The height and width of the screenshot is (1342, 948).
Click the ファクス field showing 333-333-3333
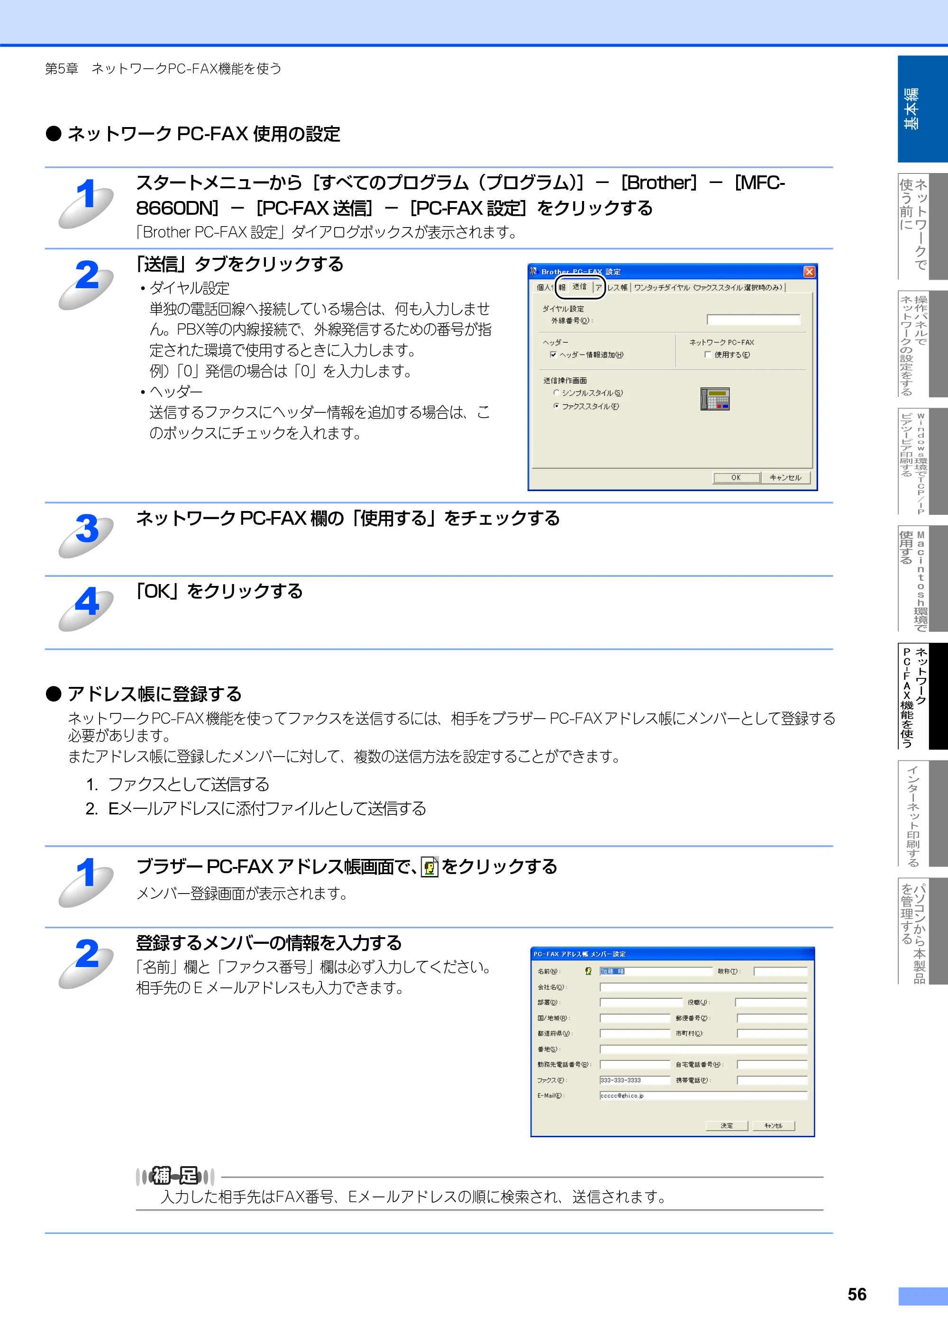click(635, 1080)
